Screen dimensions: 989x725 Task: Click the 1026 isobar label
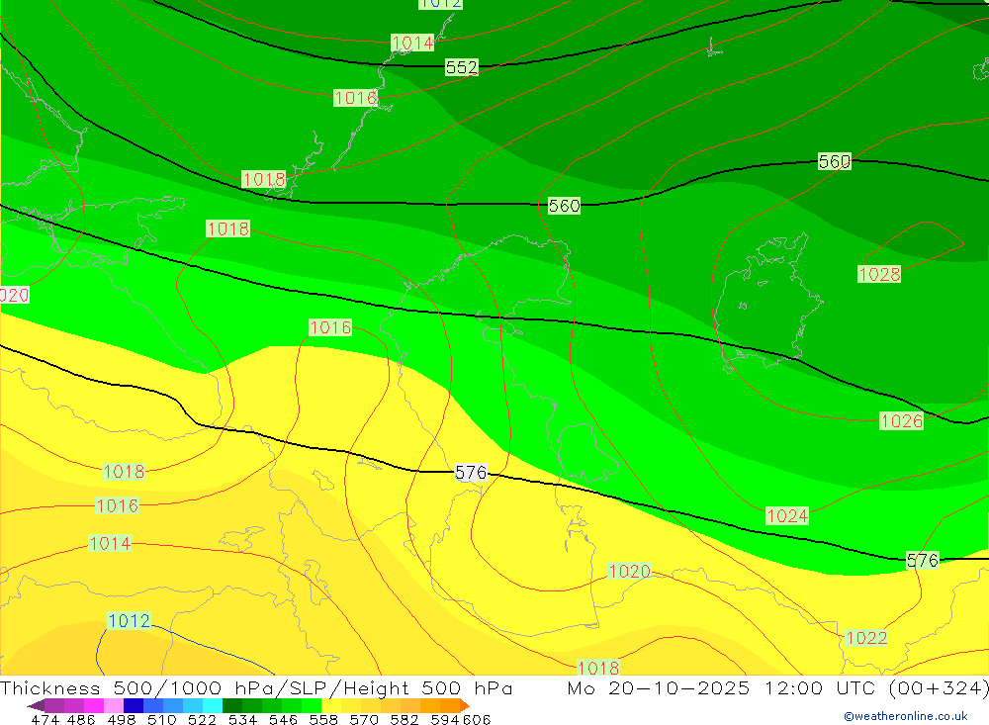click(901, 421)
